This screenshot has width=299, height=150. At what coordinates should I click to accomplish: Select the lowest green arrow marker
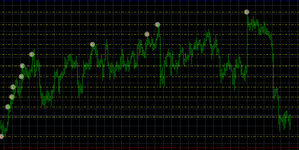point(7,107)
